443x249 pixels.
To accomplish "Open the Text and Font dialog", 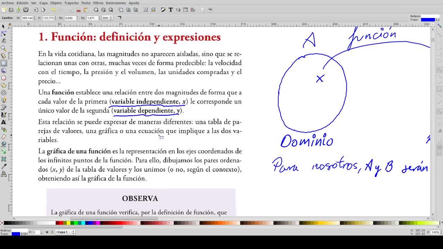I will [x=171, y=10].
